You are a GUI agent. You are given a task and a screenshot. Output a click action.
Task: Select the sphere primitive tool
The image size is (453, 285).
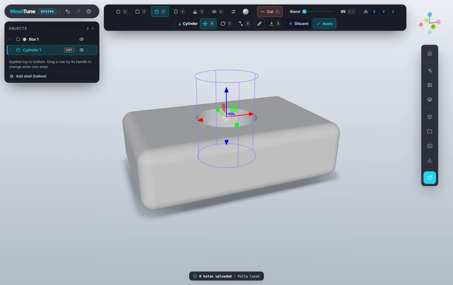pos(121,12)
